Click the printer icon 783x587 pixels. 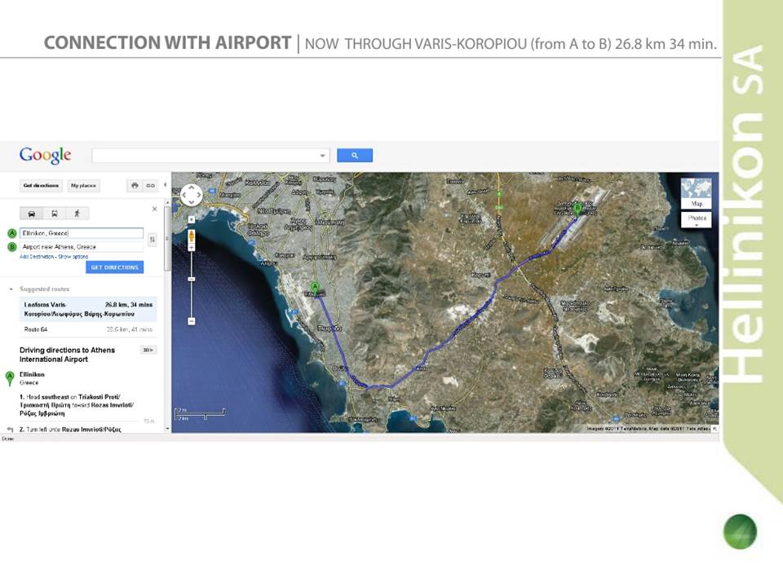pos(135,186)
